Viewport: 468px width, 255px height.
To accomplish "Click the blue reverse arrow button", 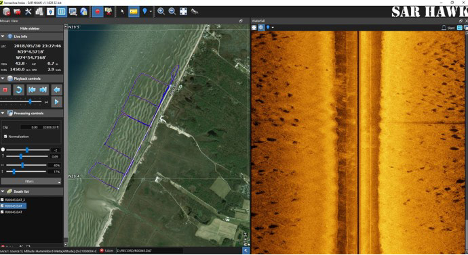I will [x=57, y=90].
